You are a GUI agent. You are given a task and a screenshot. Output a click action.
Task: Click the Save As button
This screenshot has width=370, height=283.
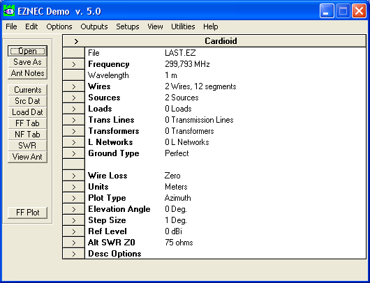(x=28, y=62)
